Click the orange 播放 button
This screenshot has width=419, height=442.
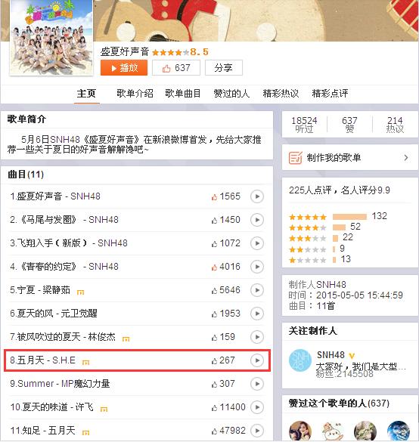click(x=124, y=68)
